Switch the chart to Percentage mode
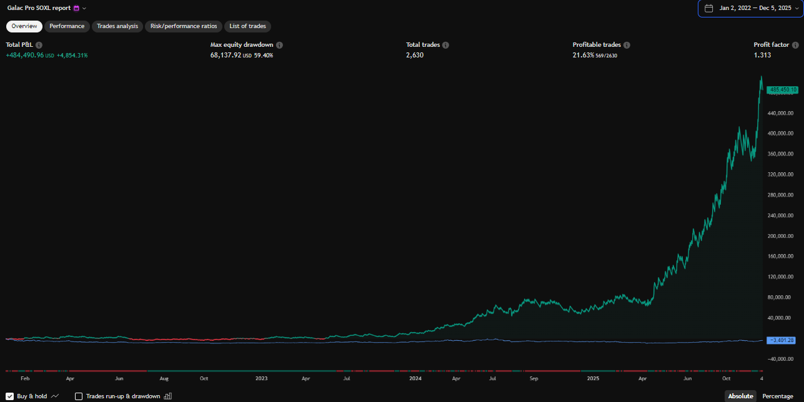 pyautogui.click(x=778, y=396)
